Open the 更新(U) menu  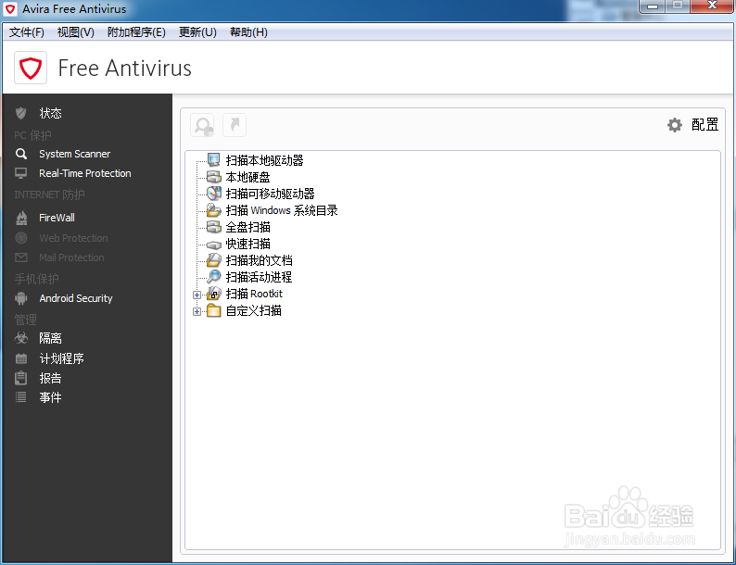pyautogui.click(x=197, y=32)
